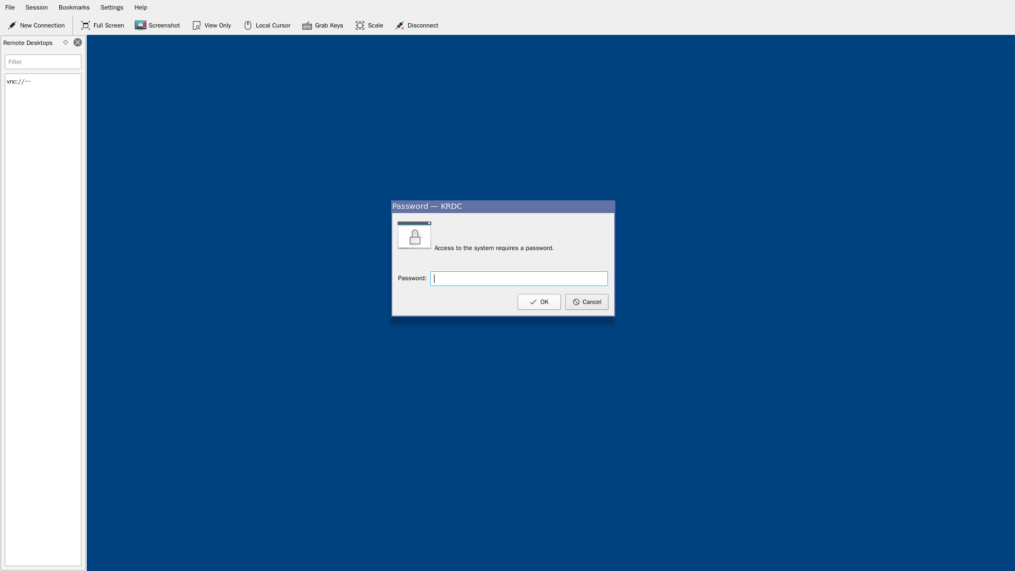
Task: Click the Password input field
Action: [x=519, y=278]
